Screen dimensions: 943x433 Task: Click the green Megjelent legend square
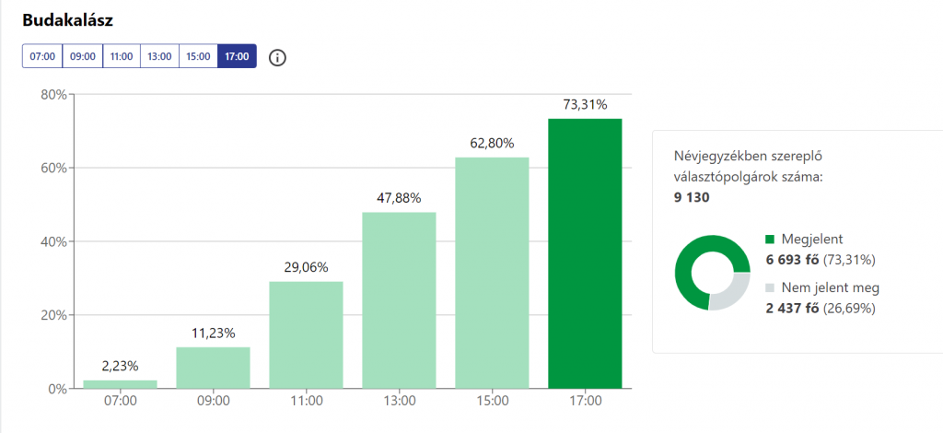click(770, 240)
